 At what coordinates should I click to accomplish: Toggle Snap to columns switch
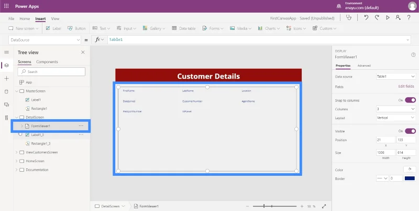click(410, 100)
